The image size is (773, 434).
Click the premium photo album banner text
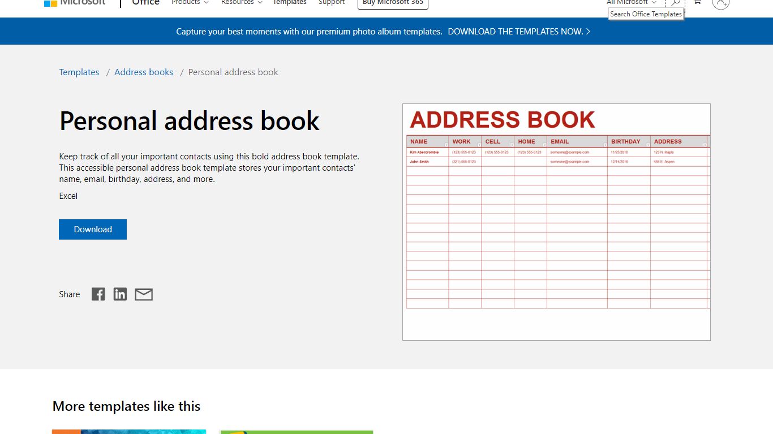[309, 32]
